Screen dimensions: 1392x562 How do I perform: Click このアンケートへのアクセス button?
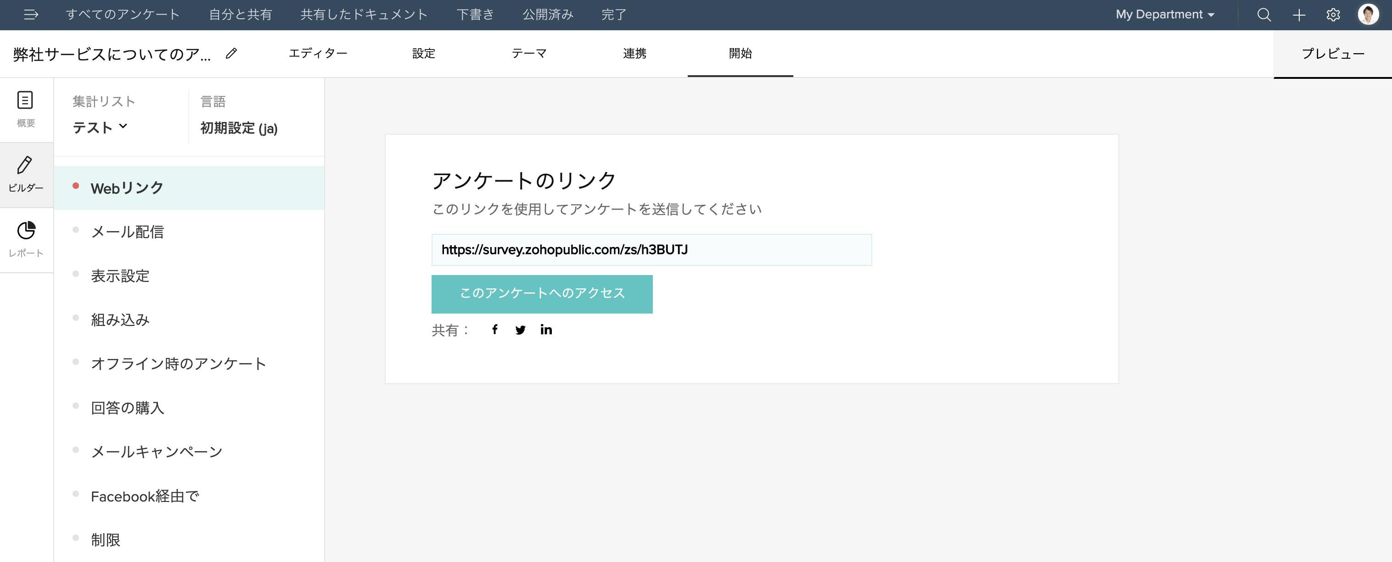541,294
